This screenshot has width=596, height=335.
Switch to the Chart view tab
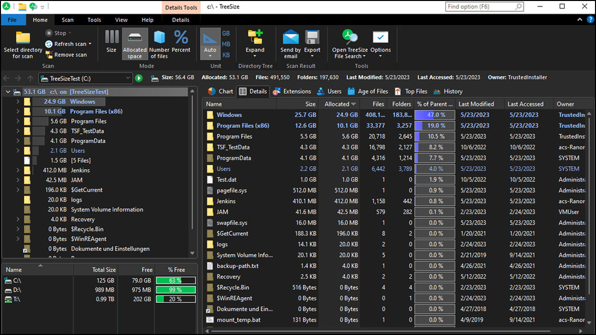(220, 91)
